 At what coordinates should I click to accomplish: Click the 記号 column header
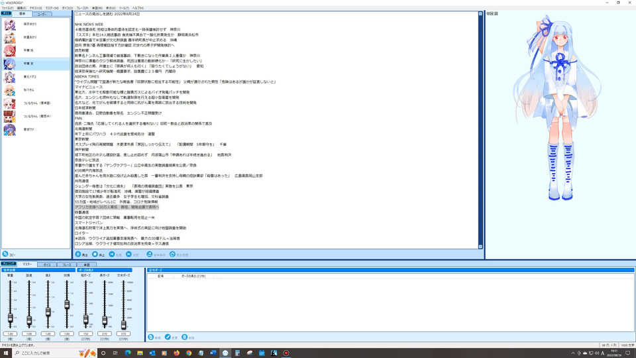click(160, 276)
